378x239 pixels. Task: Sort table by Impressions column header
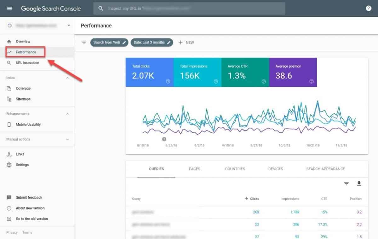click(290, 199)
